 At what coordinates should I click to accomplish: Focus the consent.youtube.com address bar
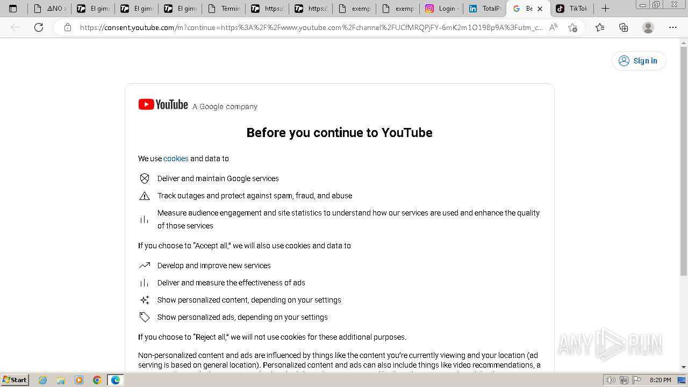point(311,27)
